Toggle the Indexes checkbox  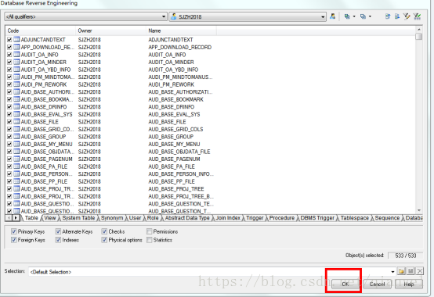pyautogui.click(x=58, y=240)
